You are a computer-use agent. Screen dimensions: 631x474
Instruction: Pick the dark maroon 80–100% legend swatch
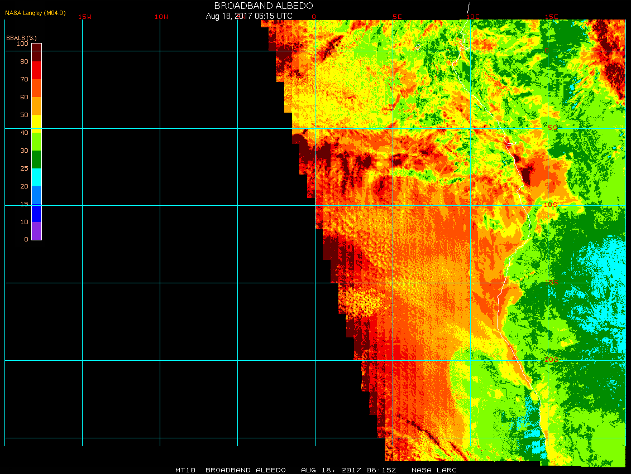coord(36,52)
